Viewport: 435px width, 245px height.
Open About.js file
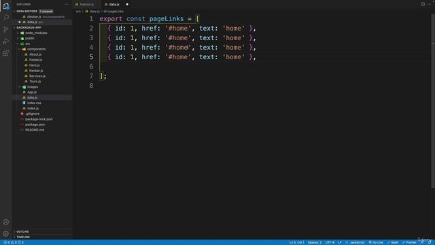click(x=35, y=54)
